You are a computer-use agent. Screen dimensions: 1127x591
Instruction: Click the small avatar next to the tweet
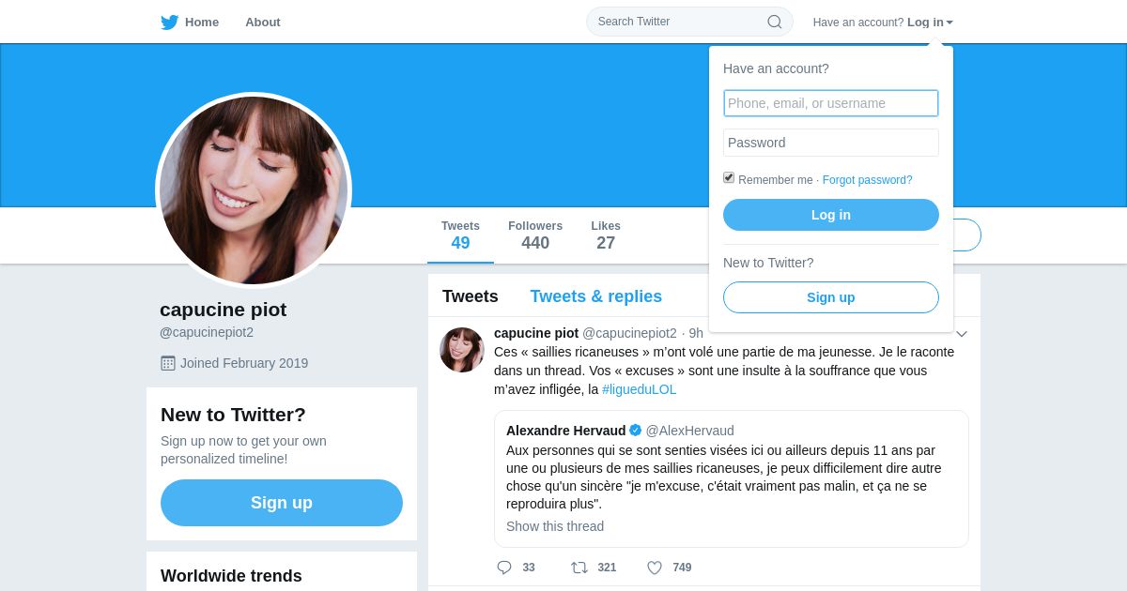pyautogui.click(x=462, y=350)
